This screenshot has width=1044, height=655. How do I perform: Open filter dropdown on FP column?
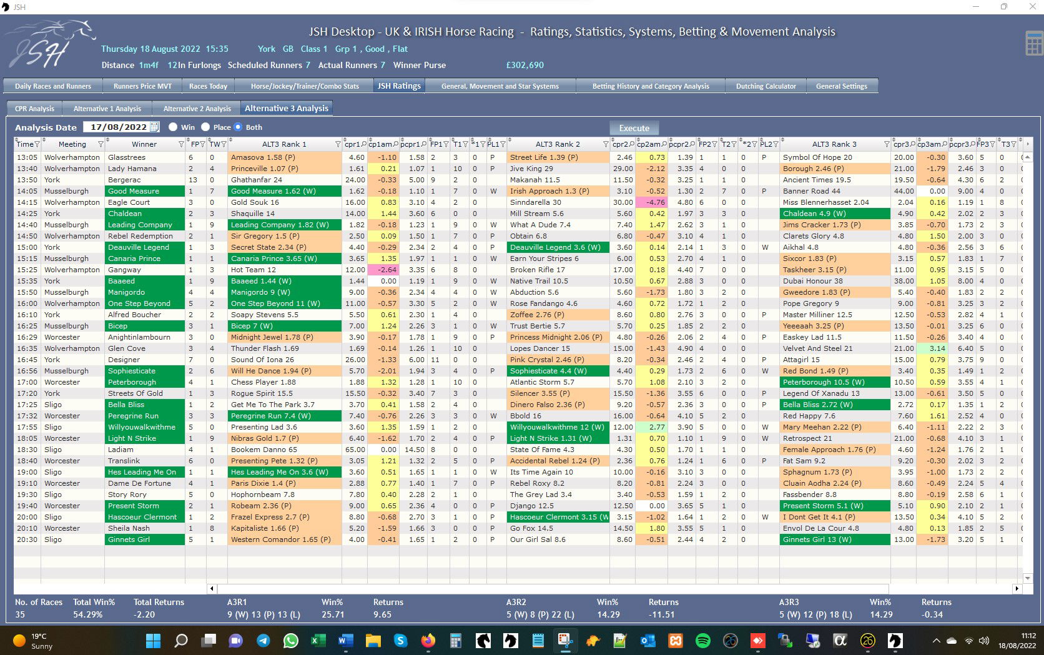[x=202, y=144]
